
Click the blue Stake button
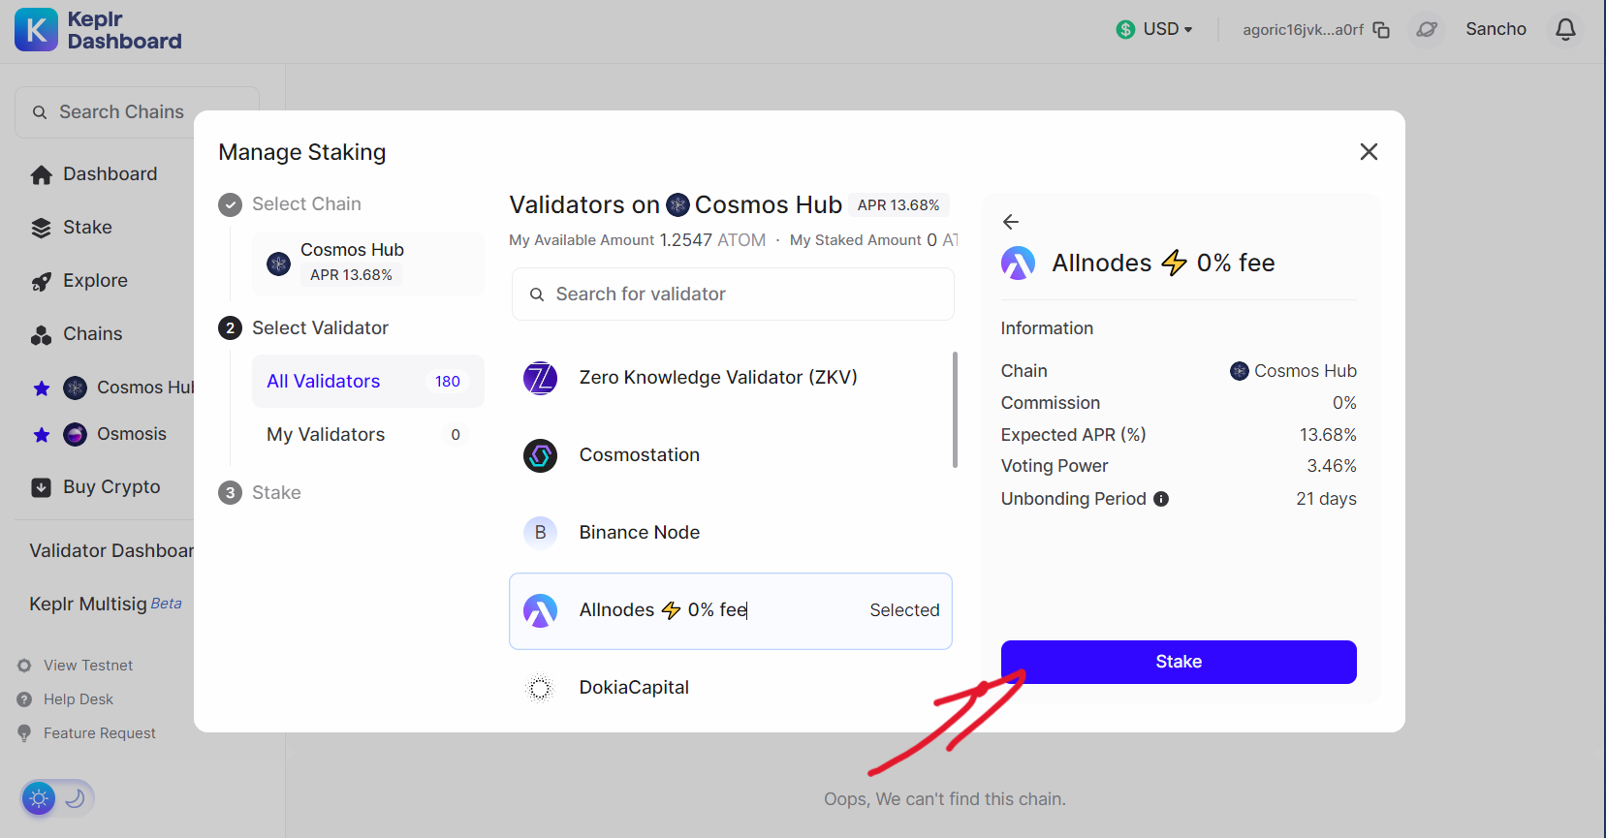(1179, 662)
